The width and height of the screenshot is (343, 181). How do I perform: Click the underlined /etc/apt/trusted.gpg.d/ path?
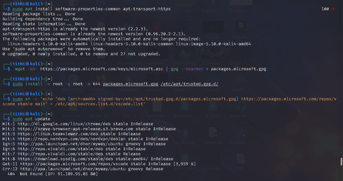[189, 84]
